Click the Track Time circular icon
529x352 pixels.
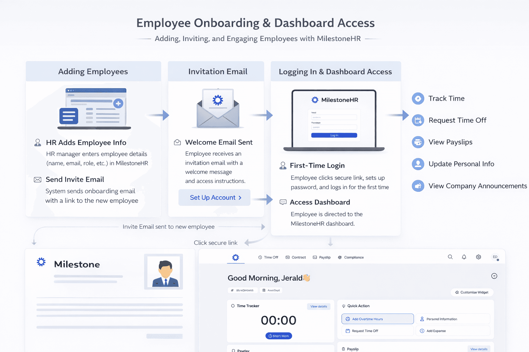418,99
